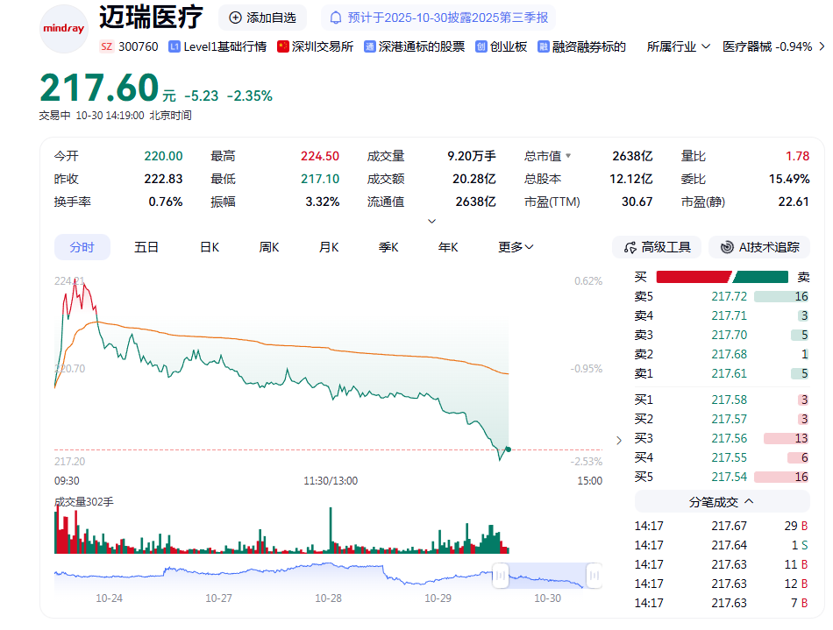
Task: Click the current price dot on chart
Action: 509,449
